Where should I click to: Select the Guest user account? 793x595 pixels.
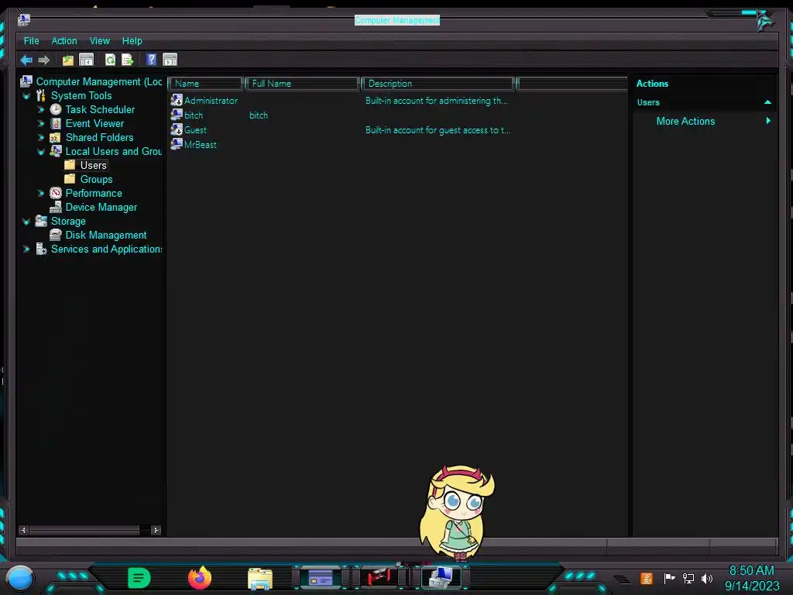[194, 130]
